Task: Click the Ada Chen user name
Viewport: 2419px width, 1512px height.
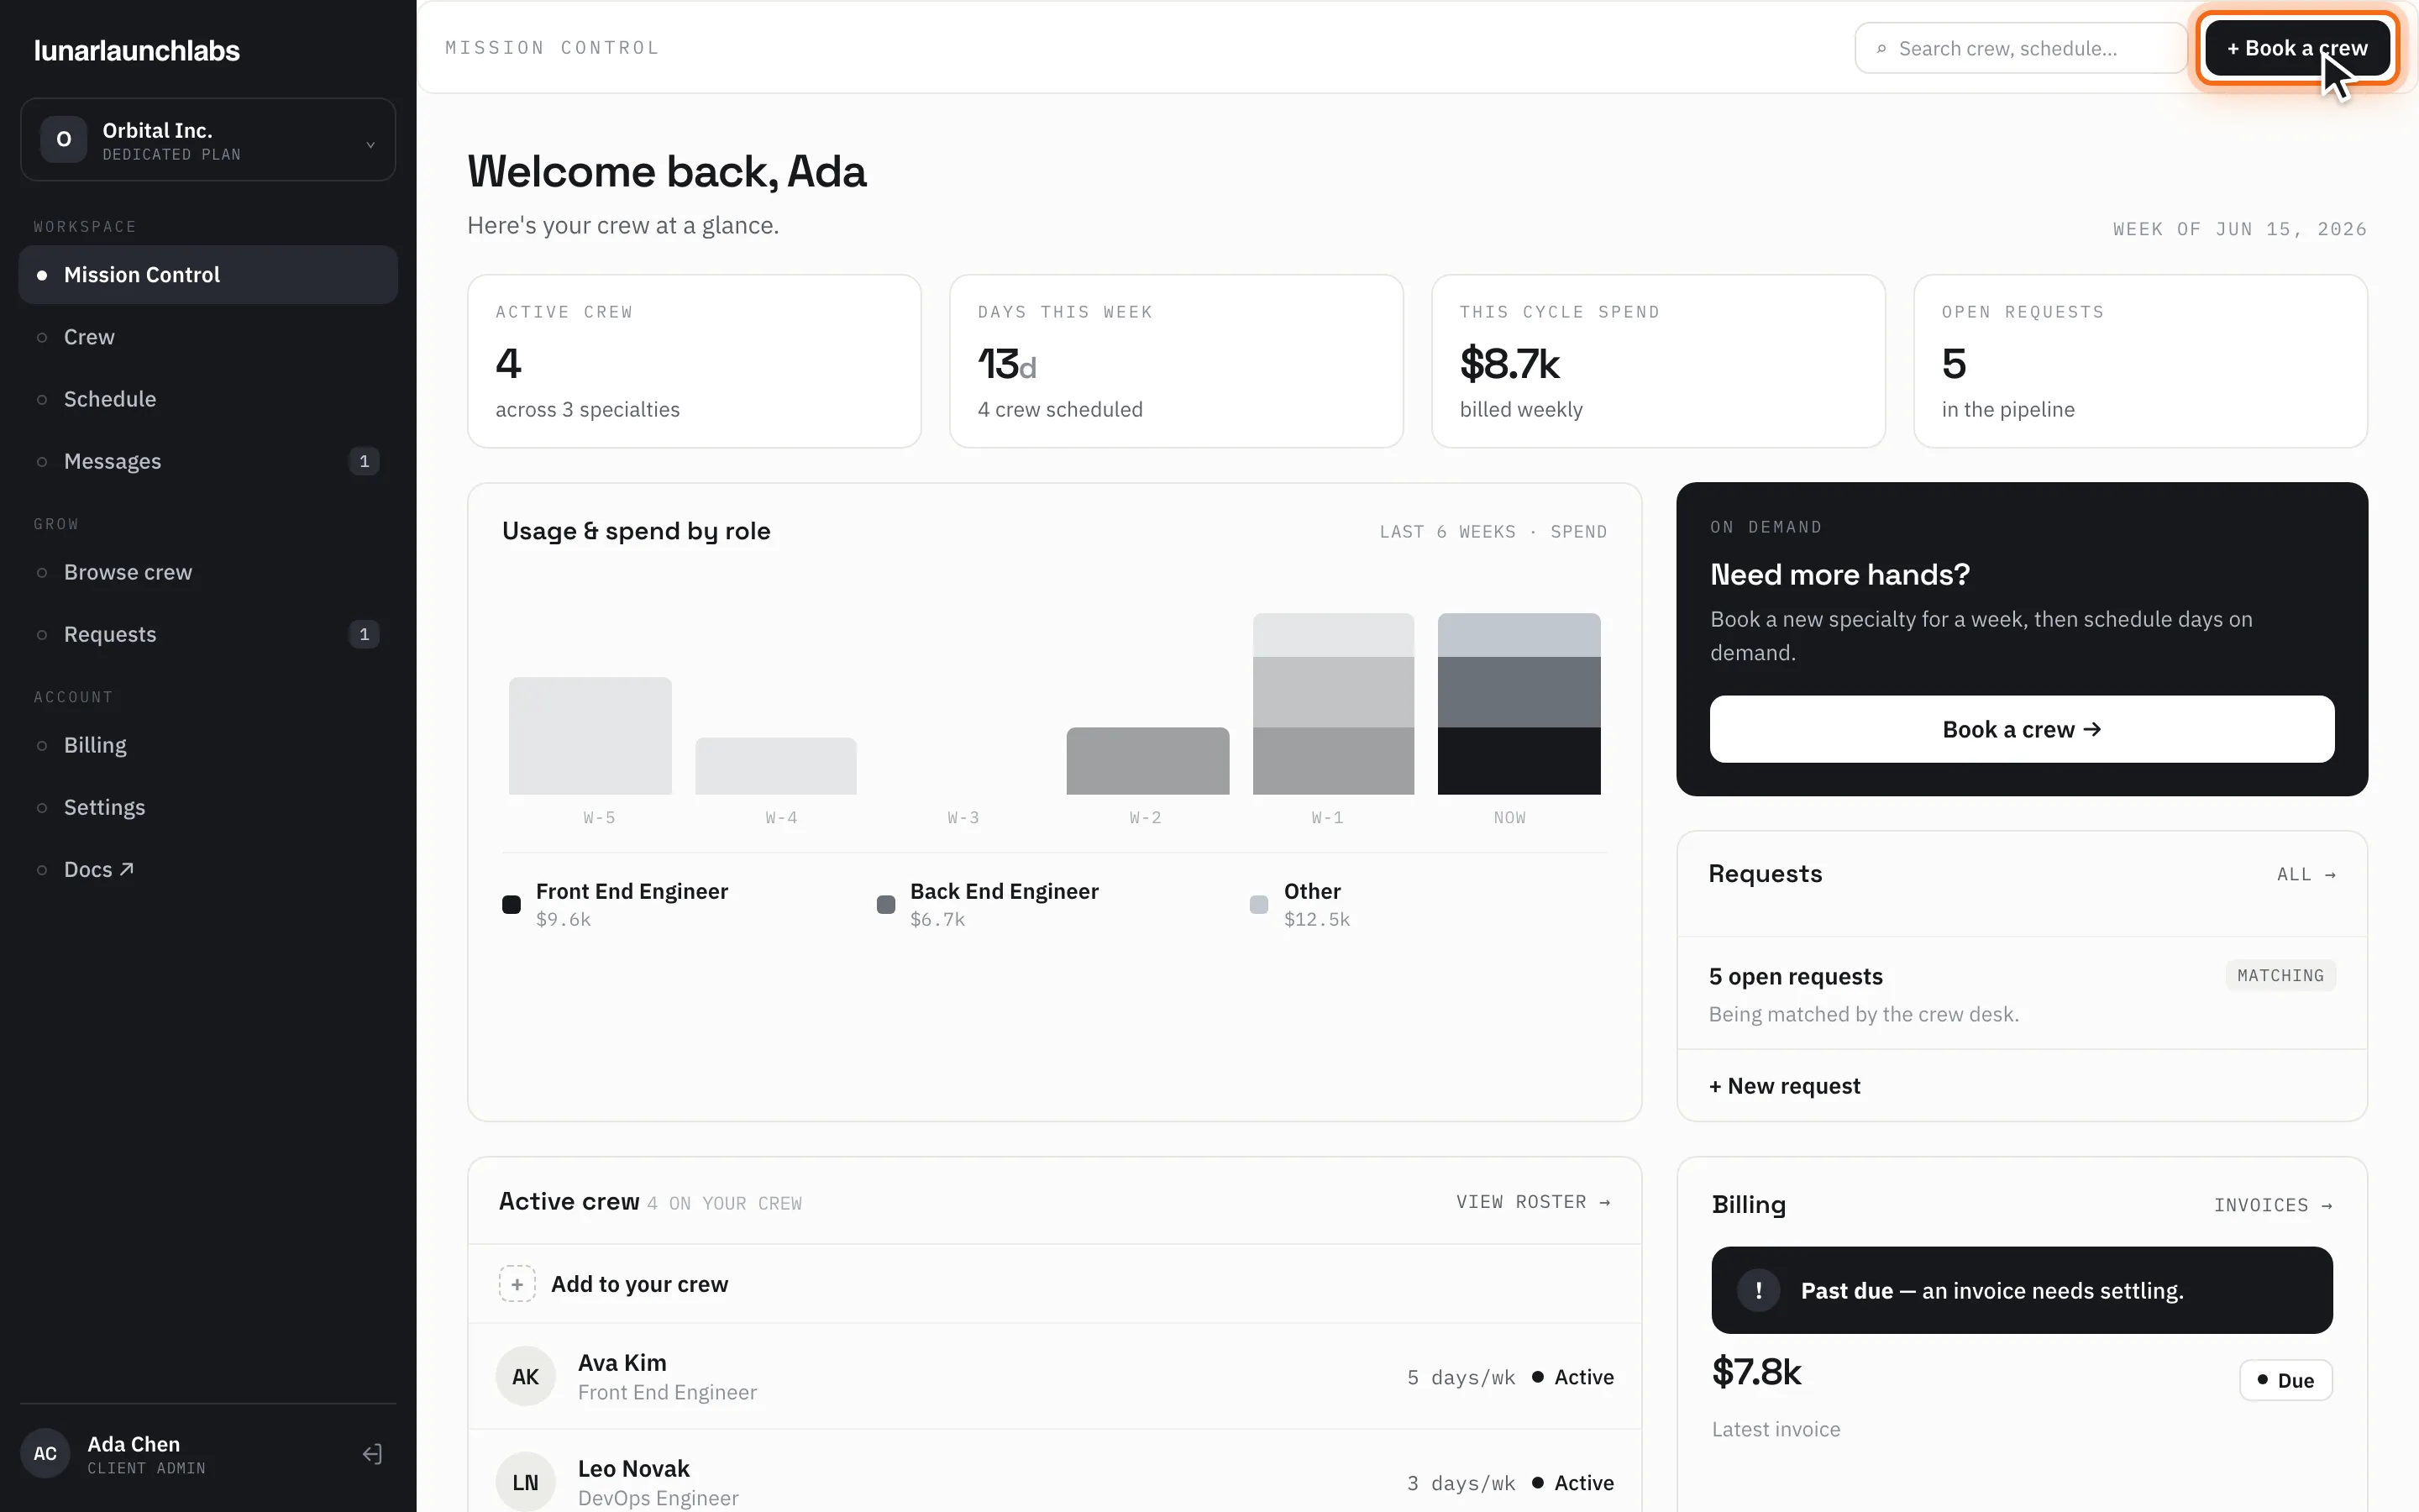Action: point(134,1444)
